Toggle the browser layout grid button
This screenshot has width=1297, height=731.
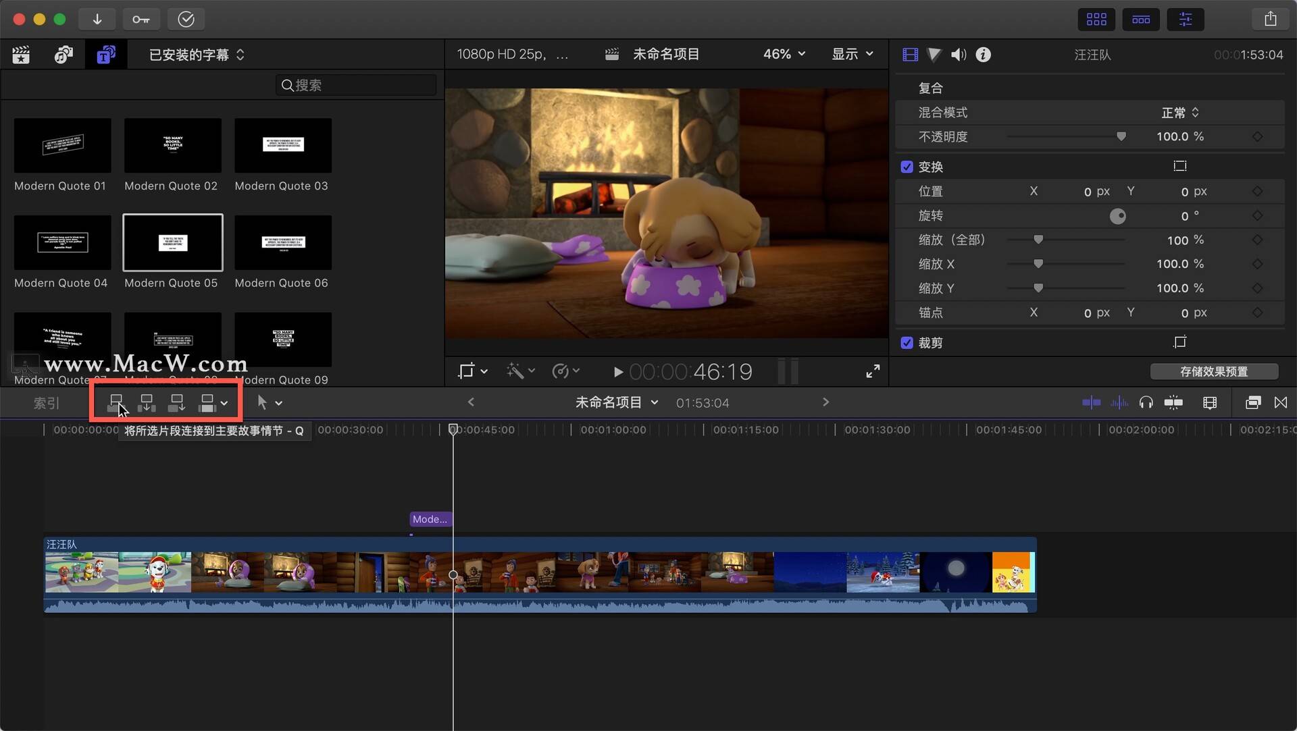[1096, 19]
